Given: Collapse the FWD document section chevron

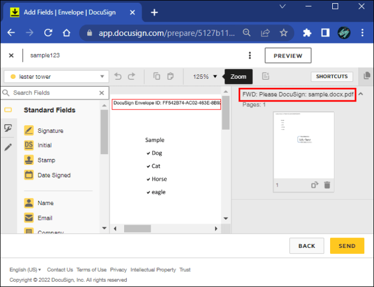Looking at the screenshot, I should (x=360, y=94).
